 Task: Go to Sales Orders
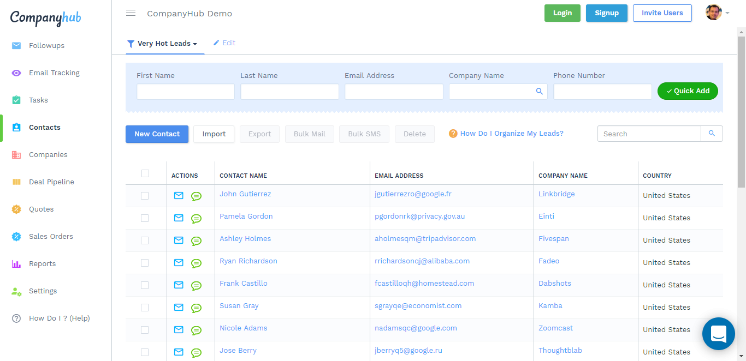pyautogui.click(x=51, y=237)
